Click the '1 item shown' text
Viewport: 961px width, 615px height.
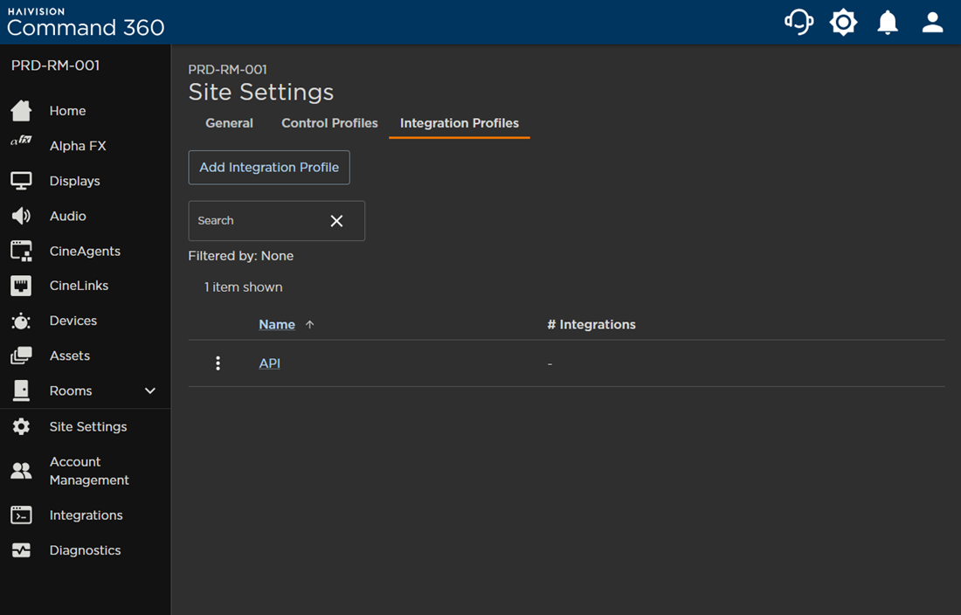244,287
